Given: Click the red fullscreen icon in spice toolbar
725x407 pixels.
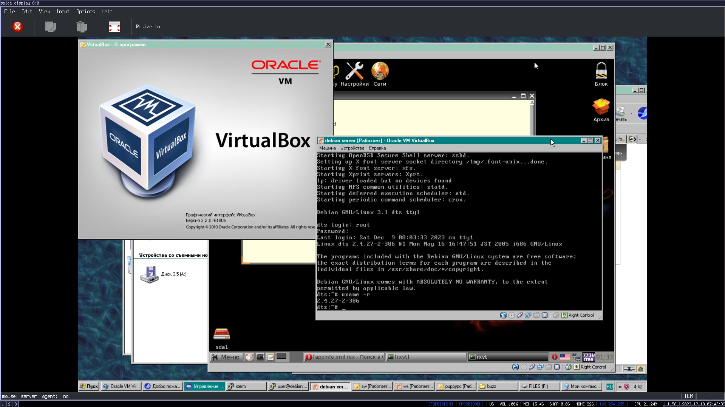Looking at the screenshot, I should pyautogui.click(x=114, y=27).
